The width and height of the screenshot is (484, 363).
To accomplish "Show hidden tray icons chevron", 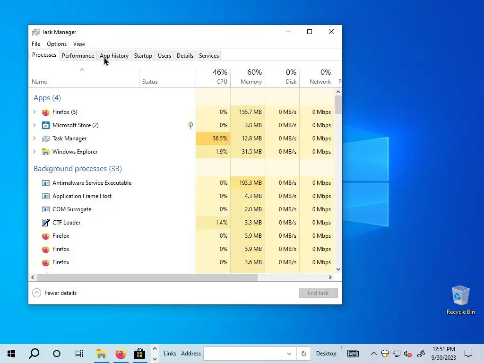I will [x=373, y=354].
